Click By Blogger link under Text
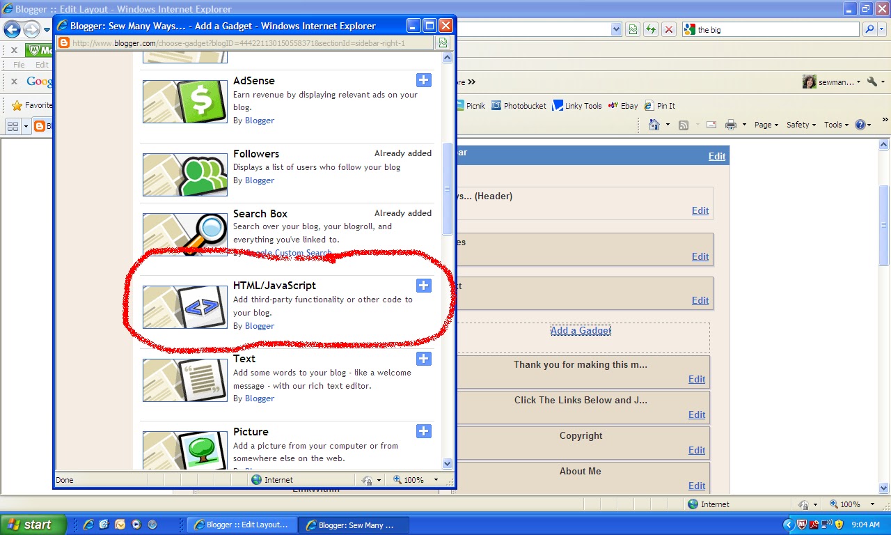 [x=260, y=398]
